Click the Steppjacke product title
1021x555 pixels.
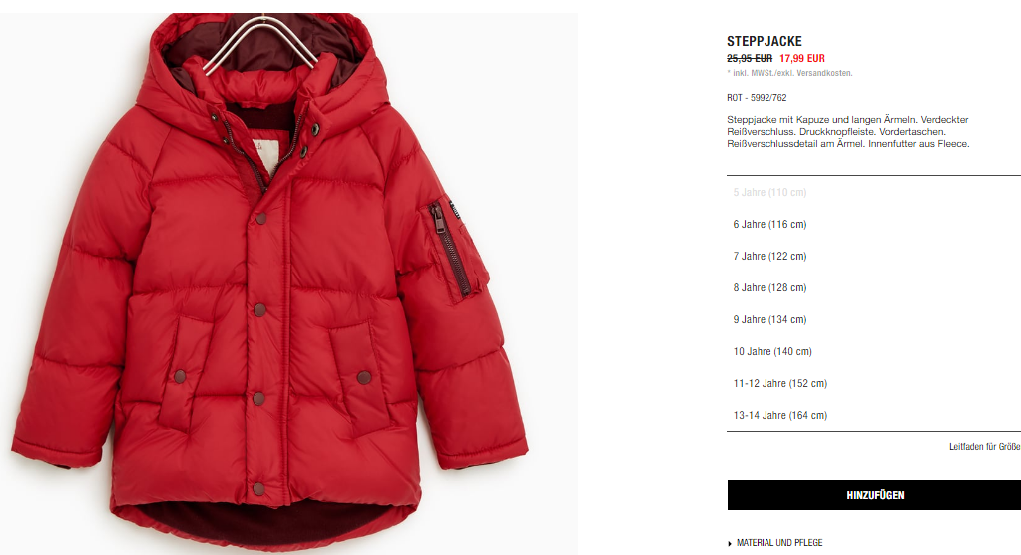[x=764, y=41]
